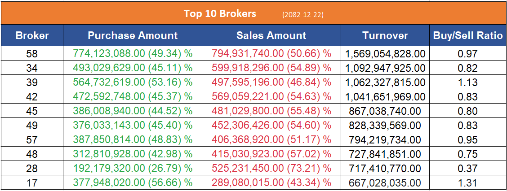Image resolution: width=507 pixels, height=191 pixels.
Task: Select buy/sell ratio 0.37 cell
Action: pyautogui.click(x=467, y=169)
